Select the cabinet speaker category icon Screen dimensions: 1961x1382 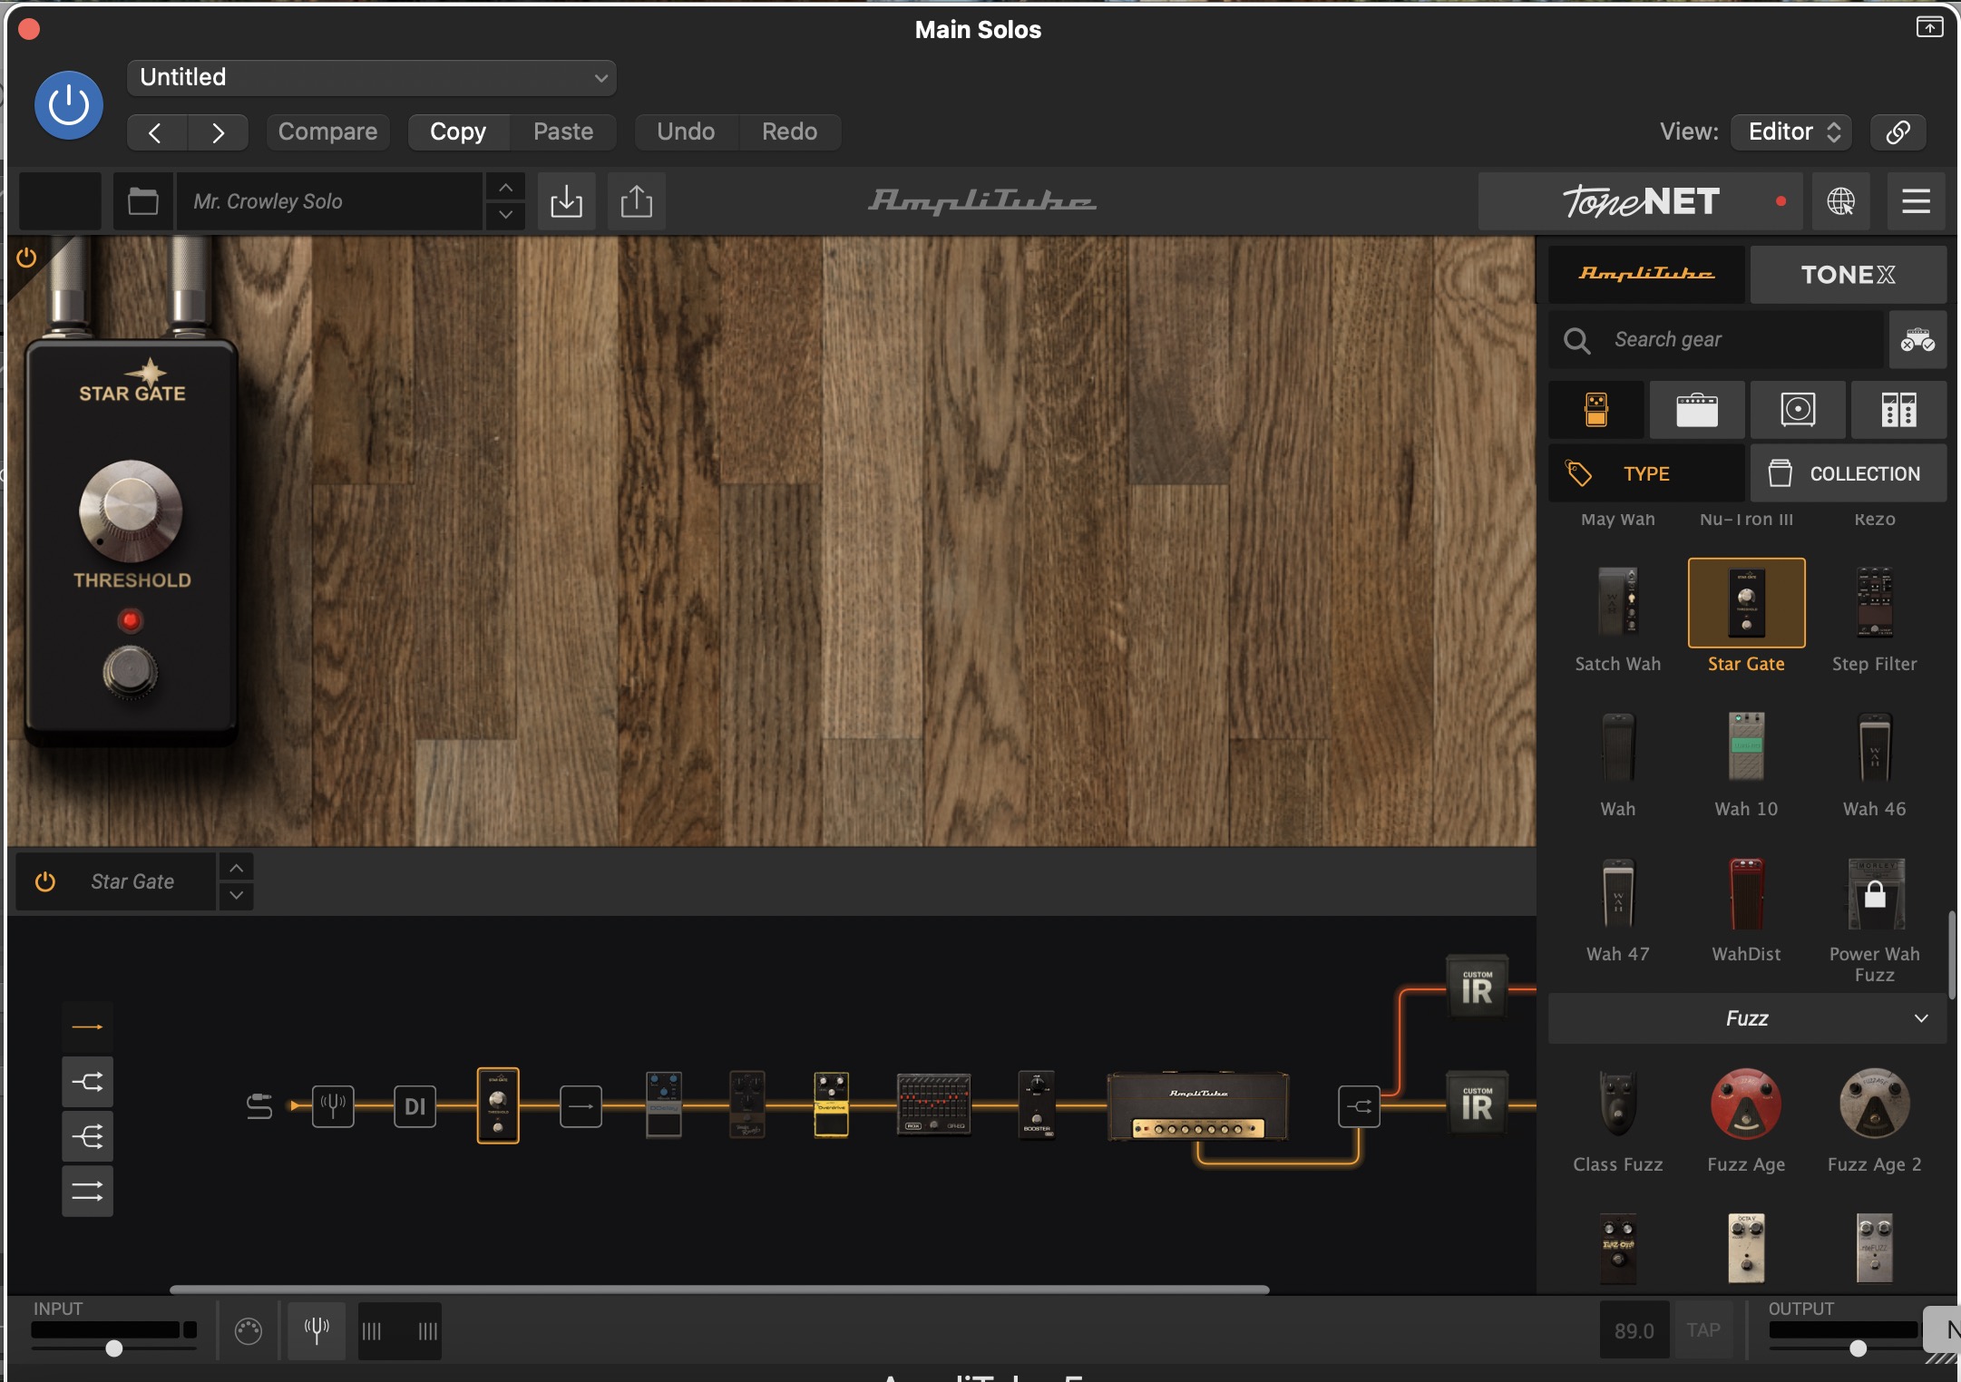[x=1798, y=410]
